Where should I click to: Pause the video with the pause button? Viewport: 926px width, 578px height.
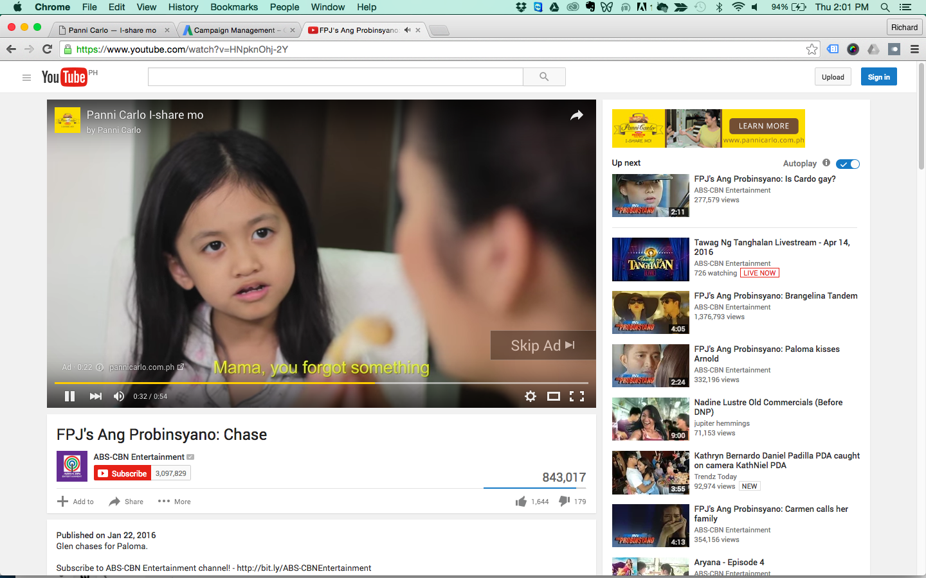point(69,396)
